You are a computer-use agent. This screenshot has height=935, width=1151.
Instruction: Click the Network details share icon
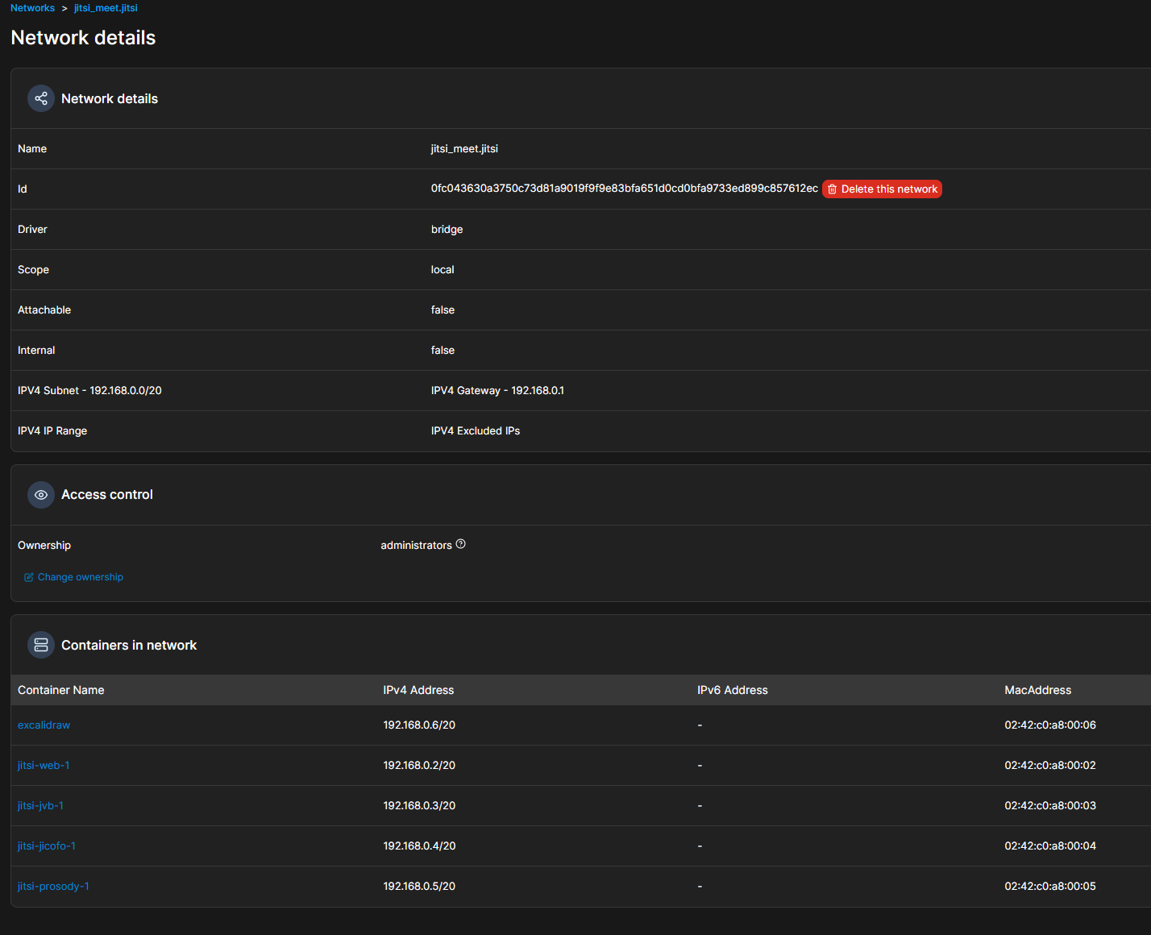[41, 98]
